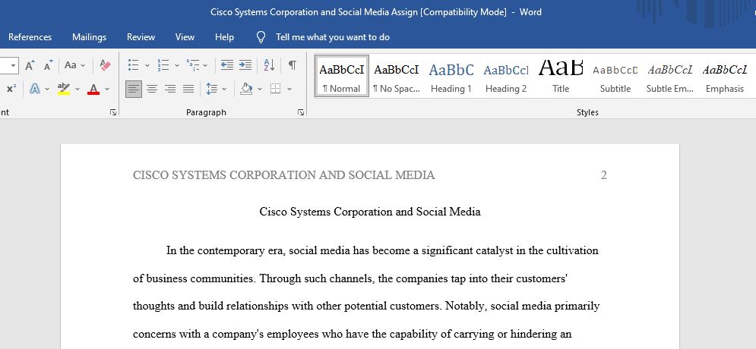Increase paragraph indent
The width and height of the screenshot is (756, 349).
245,65
